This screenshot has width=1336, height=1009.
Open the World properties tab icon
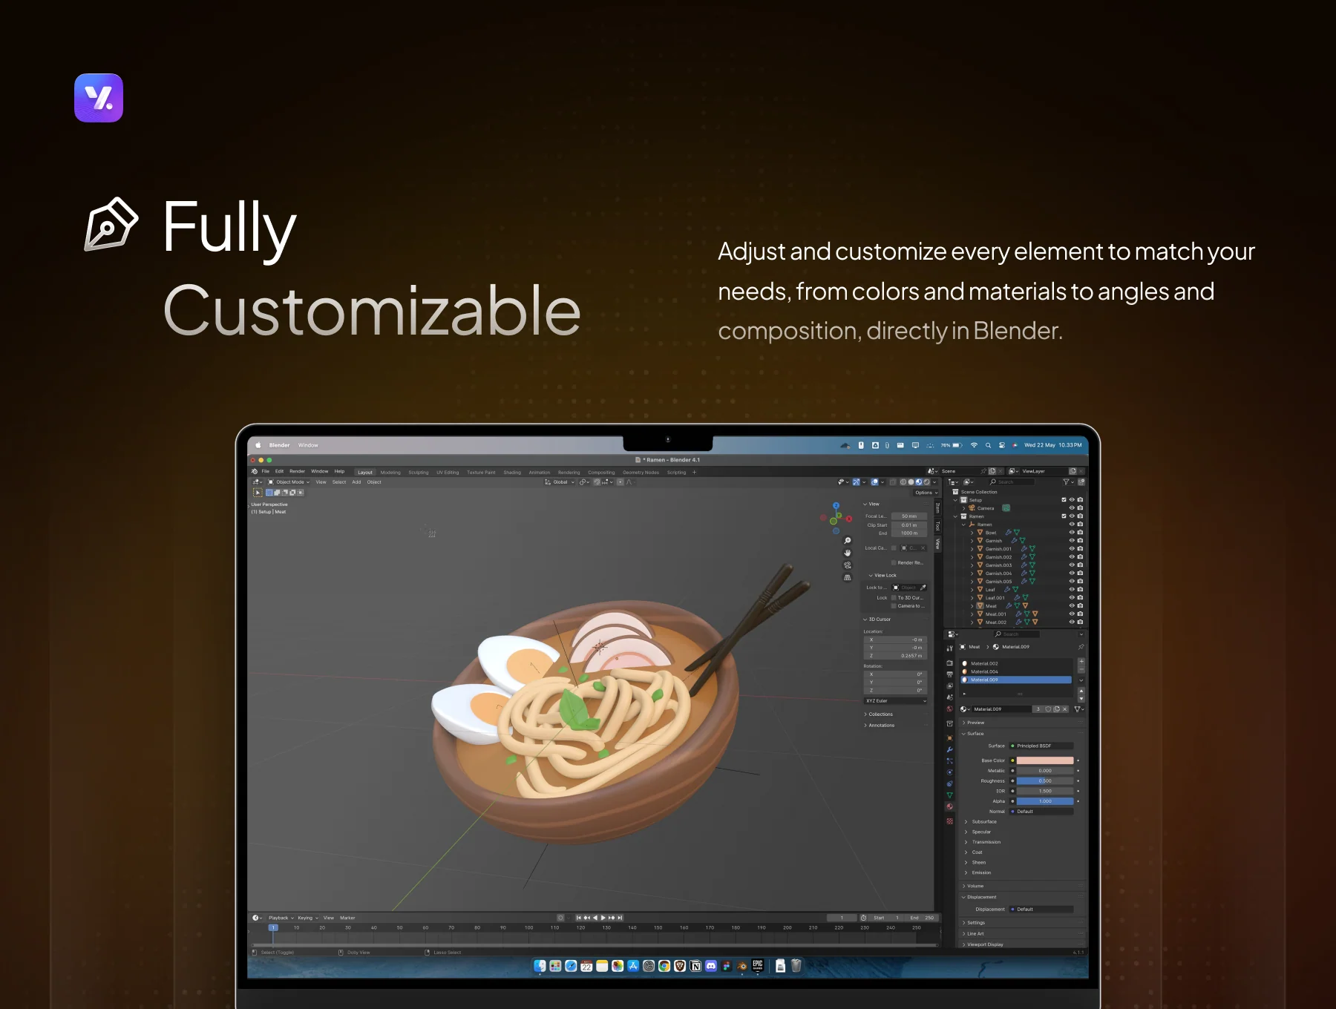click(949, 709)
